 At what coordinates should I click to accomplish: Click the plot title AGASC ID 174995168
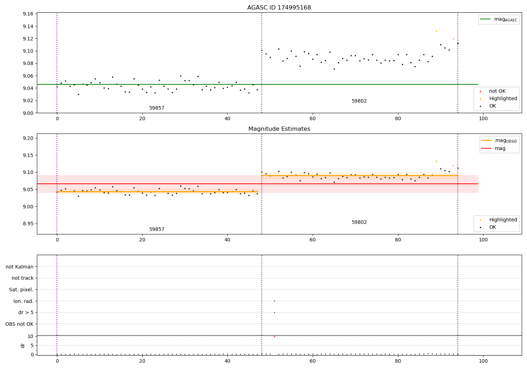279,8
